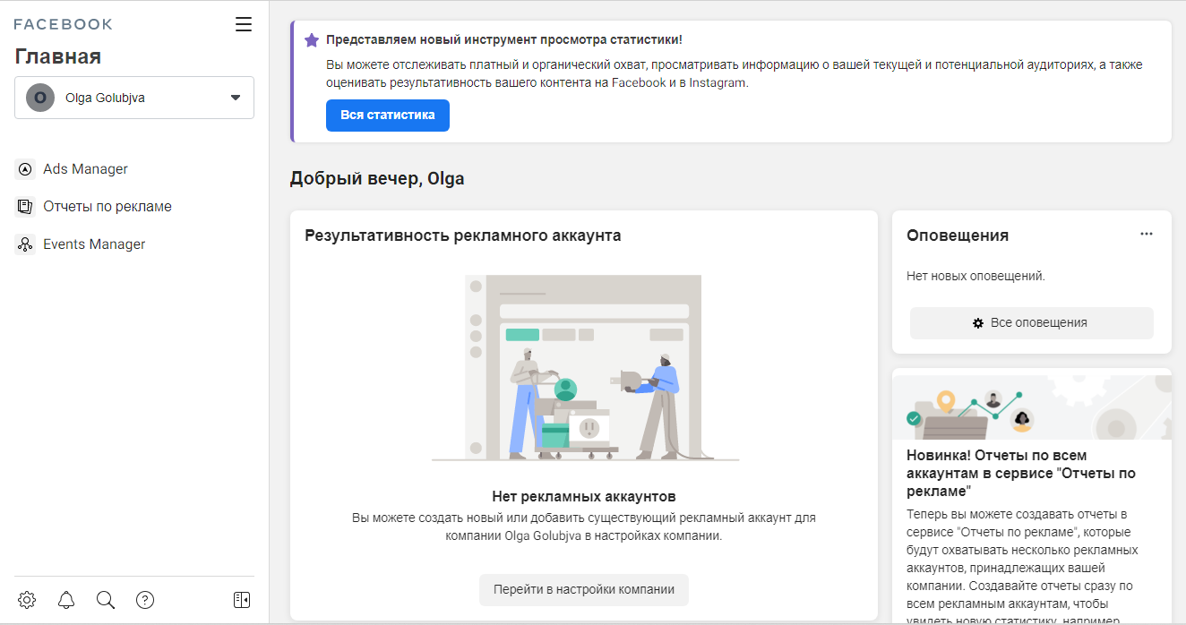
Task: Expand the Olga Golubjva account dropdown
Action: tap(134, 98)
